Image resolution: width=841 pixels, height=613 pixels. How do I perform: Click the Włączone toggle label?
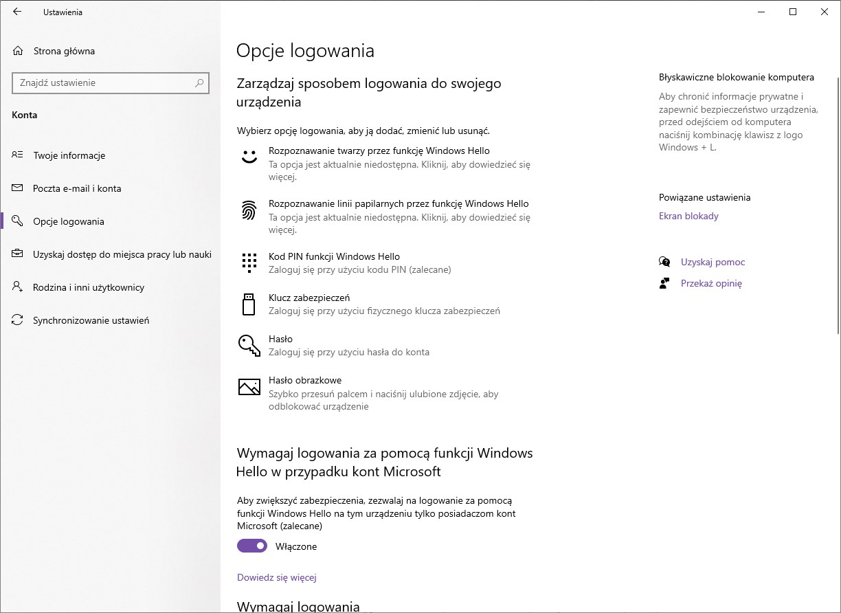coord(296,546)
